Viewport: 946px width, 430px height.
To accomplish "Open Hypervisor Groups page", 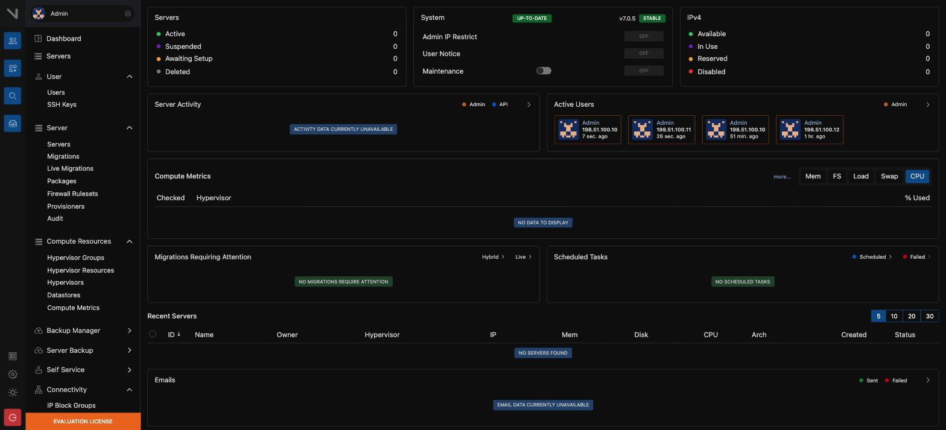I will [x=75, y=258].
